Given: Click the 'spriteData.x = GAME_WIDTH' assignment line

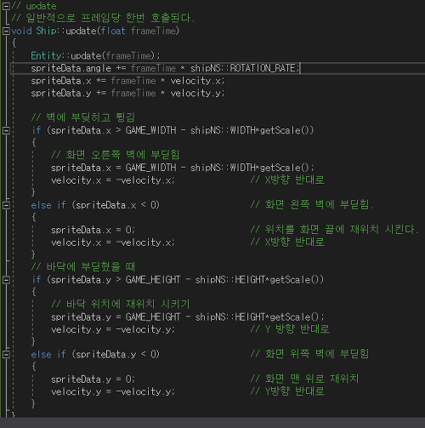Looking at the screenshot, I should click(183, 168).
